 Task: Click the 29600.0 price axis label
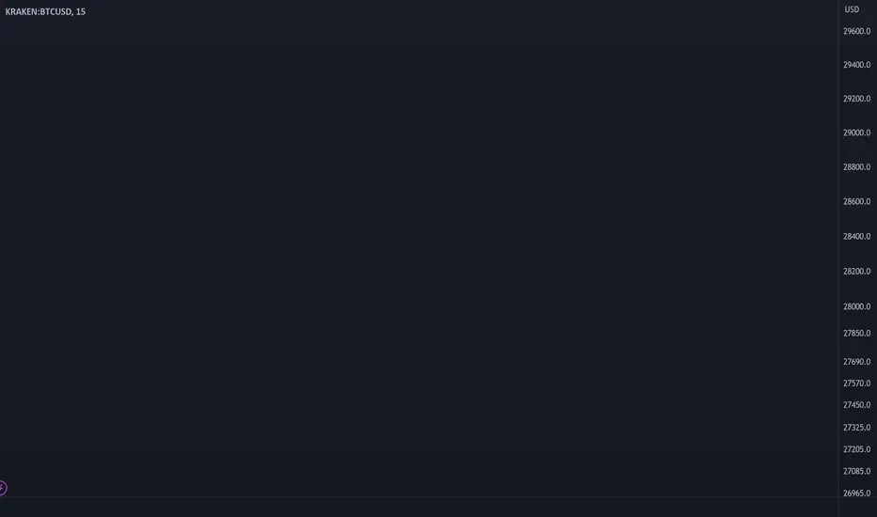click(857, 31)
